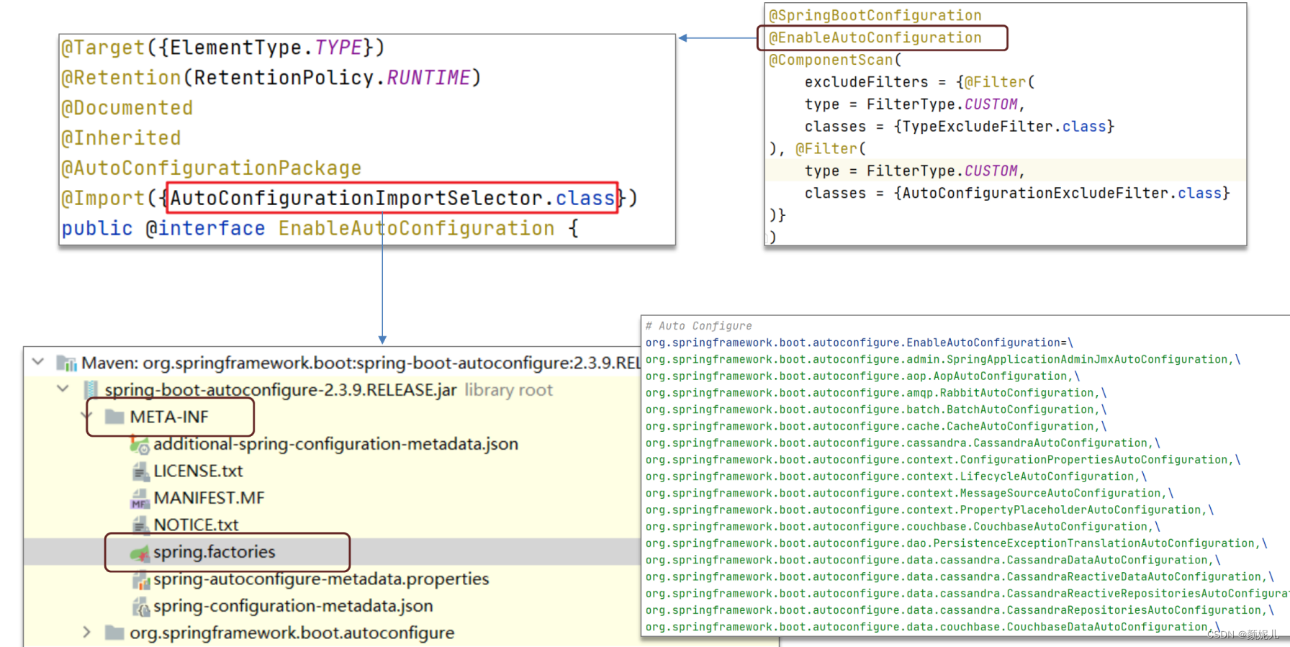This screenshot has height=647, width=1290.
Task: Click the NOTICE.txt file icon
Action: pos(140,525)
